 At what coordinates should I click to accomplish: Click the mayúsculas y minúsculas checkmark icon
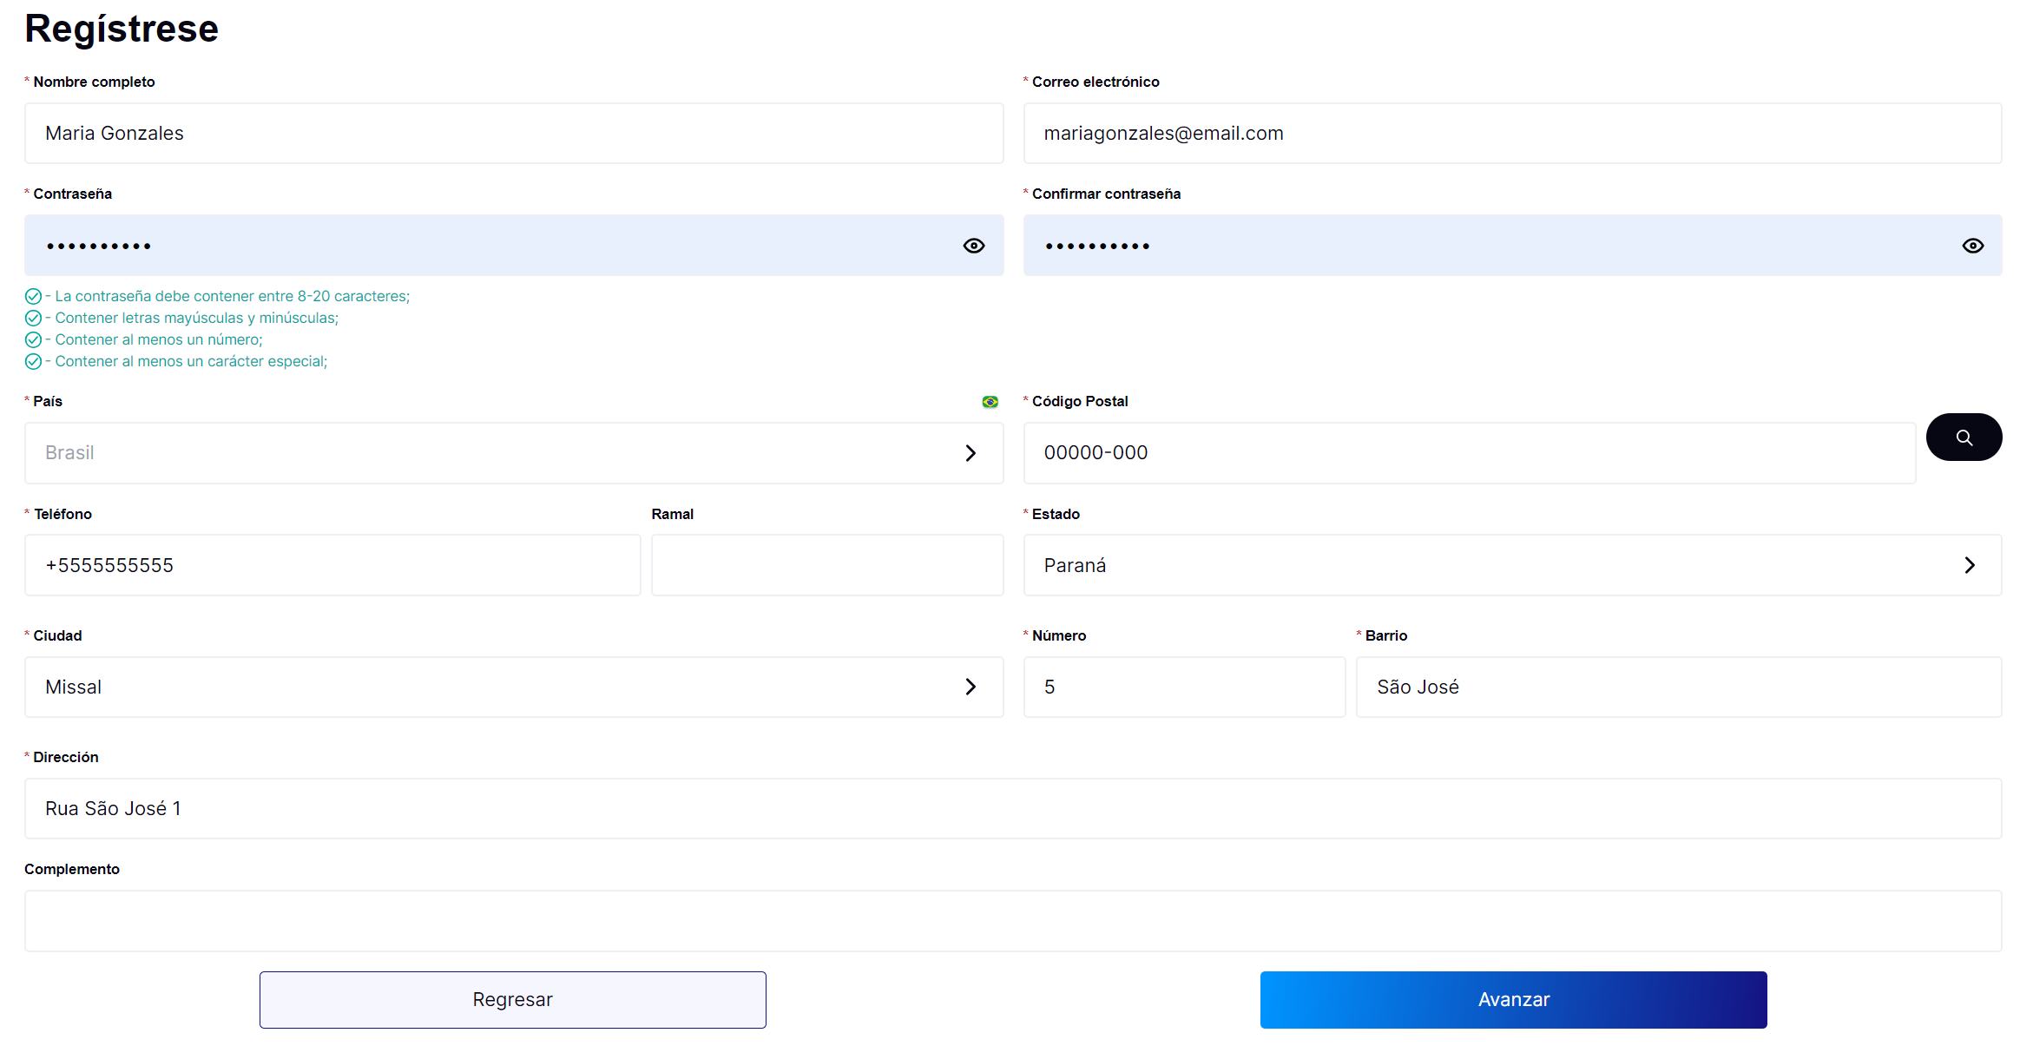coord(33,318)
